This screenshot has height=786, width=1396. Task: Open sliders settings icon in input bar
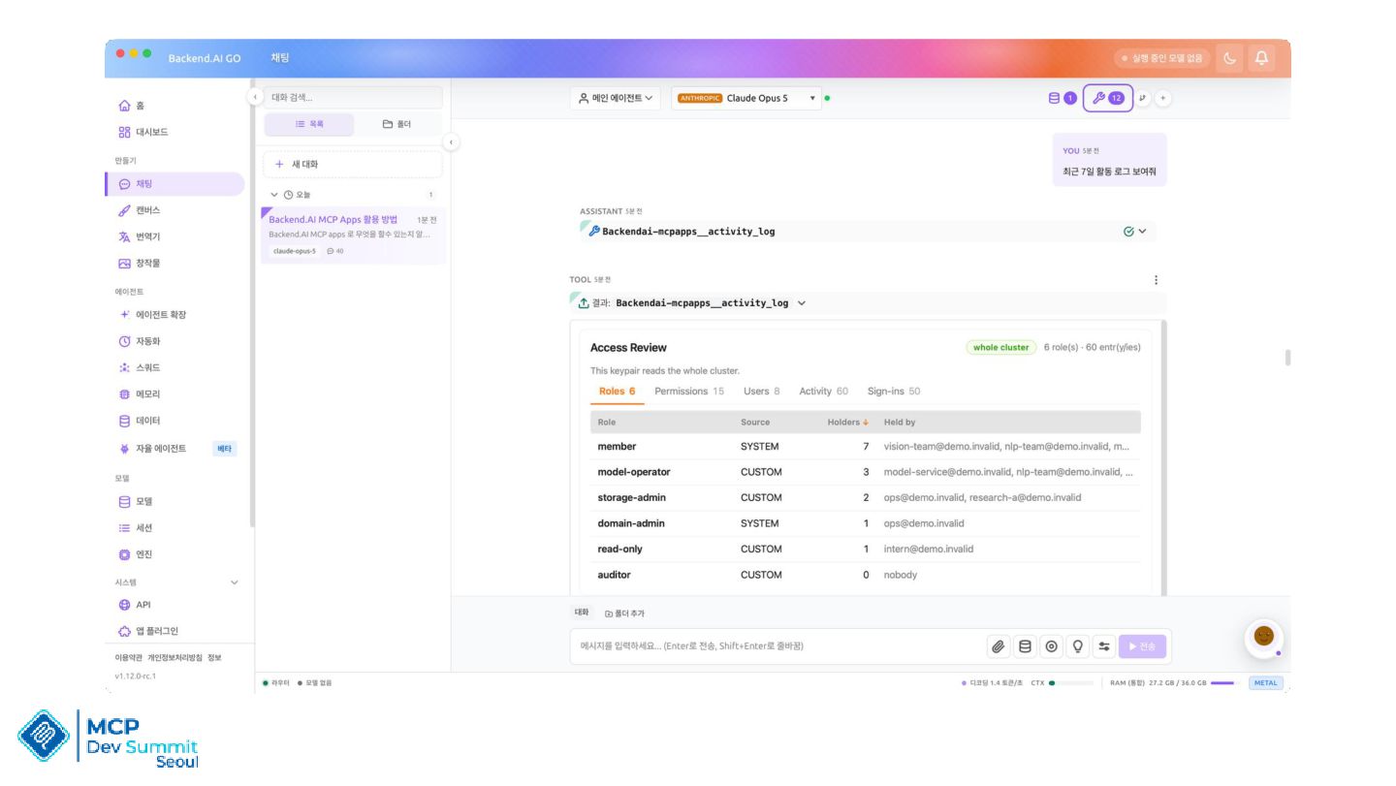1103,646
